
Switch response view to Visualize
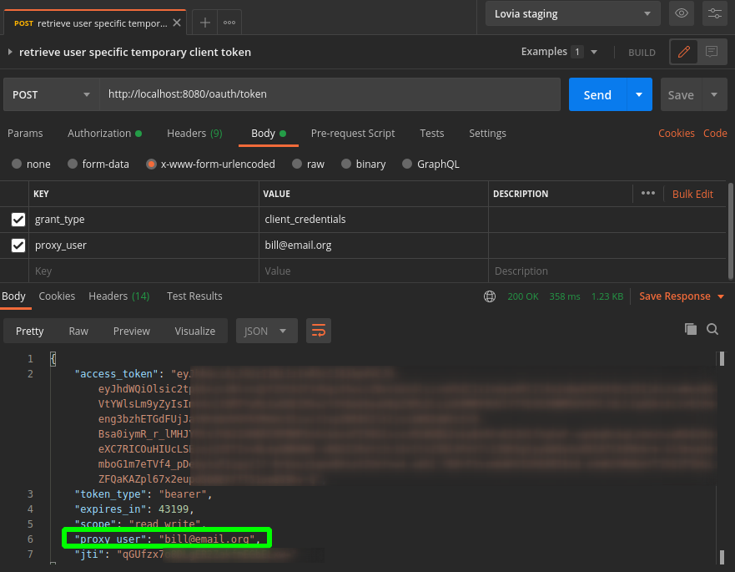click(194, 331)
